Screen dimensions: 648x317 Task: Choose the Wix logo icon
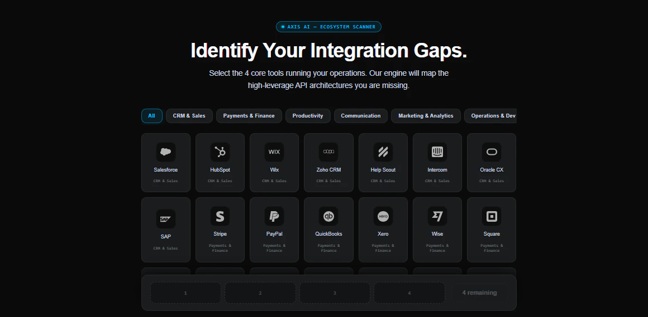point(274,152)
